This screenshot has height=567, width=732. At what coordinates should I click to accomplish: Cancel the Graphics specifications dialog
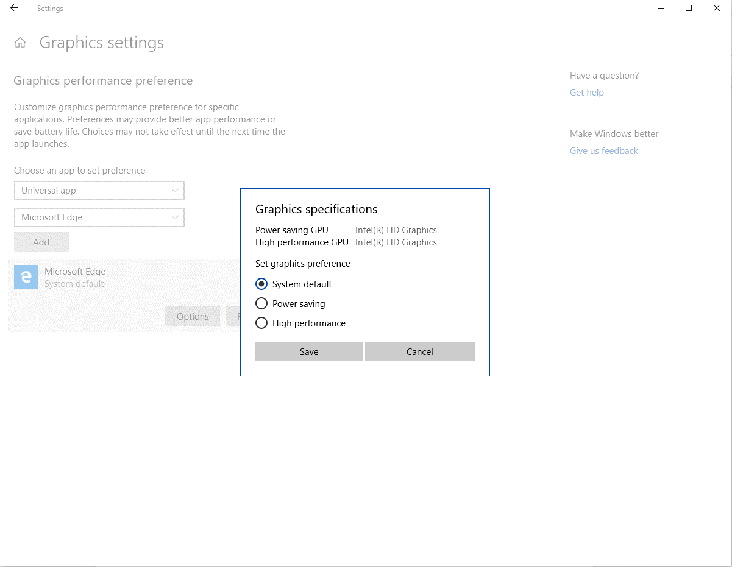[420, 351]
